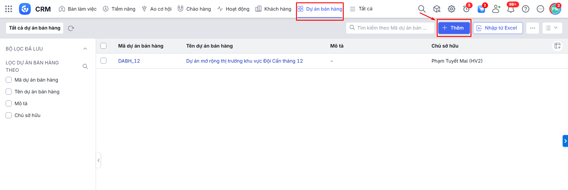Screen dimensions: 568x190
Task: Click the 'Thêm' button
Action: coord(454,28)
